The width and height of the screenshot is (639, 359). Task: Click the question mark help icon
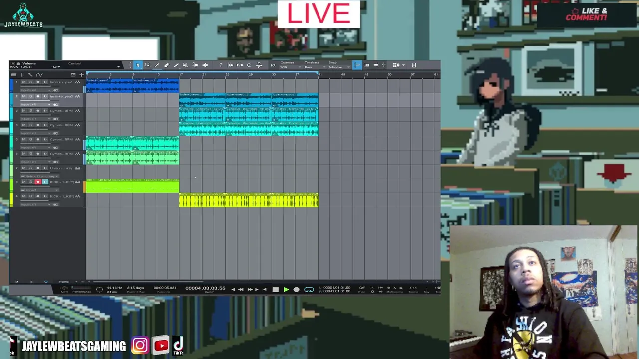pyautogui.click(x=221, y=65)
